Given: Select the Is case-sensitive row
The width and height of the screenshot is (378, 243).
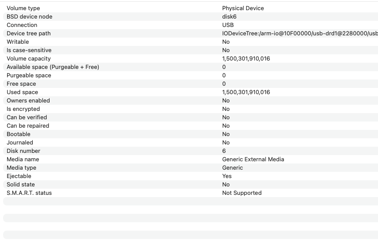Looking at the screenshot, I should (x=29, y=50).
